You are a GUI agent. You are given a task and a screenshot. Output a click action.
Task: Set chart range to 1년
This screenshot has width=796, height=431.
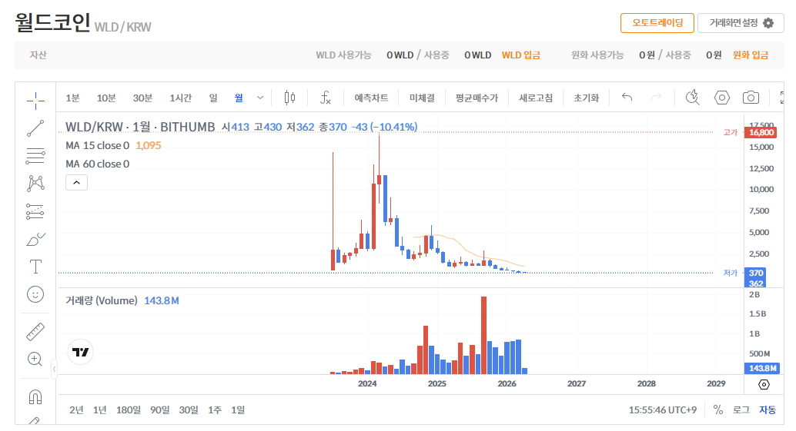(x=99, y=409)
